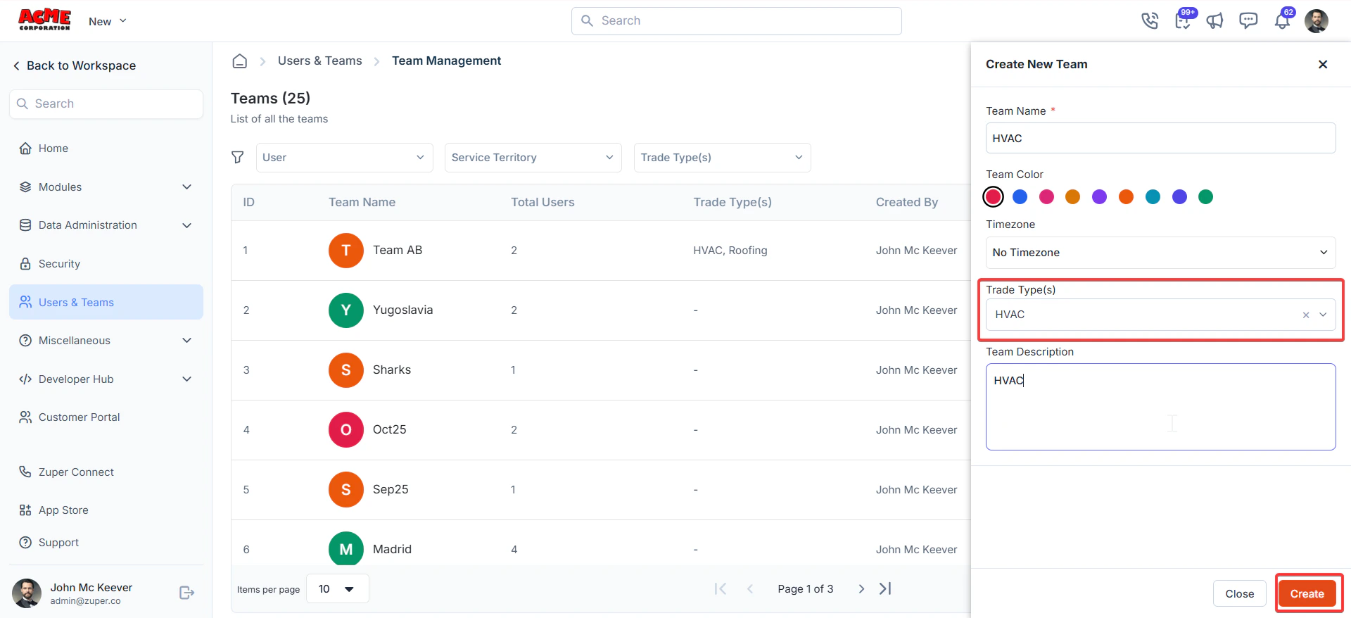Click the Team Description text area
This screenshot has width=1351, height=618.
pyautogui.click(x=1161, y=407)
